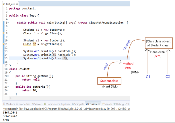Click the println(c1 == c2) statement

pyautogui.click(x=46, y=58)
